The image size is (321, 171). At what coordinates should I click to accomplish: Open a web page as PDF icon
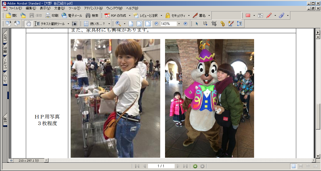[23, 15]
